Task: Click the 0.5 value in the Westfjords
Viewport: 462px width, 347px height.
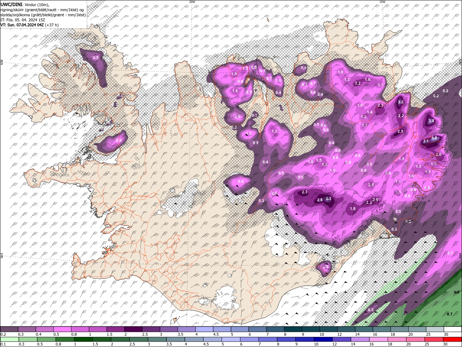Action: pos(96,57)
